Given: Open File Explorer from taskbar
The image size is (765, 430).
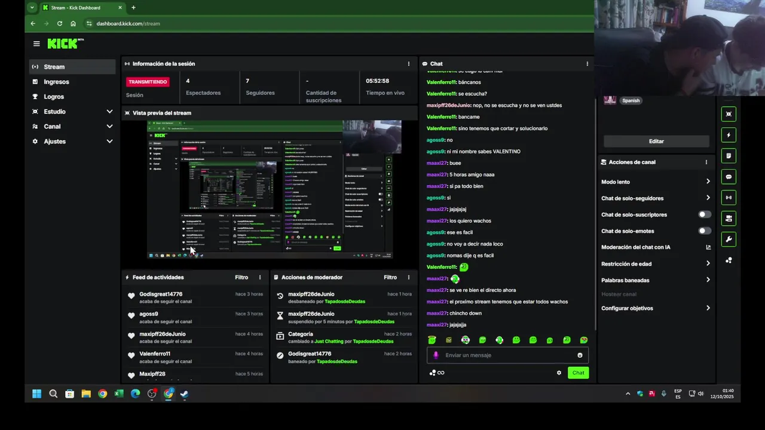Looking at the screenshot, I should point(86,394).
